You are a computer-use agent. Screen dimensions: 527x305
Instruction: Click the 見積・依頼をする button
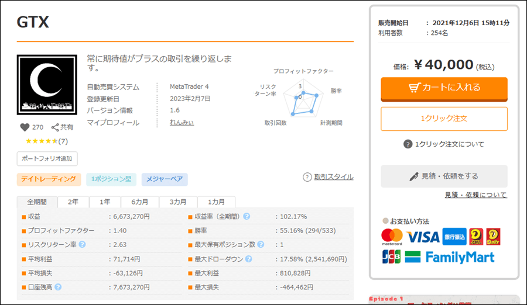444,176
